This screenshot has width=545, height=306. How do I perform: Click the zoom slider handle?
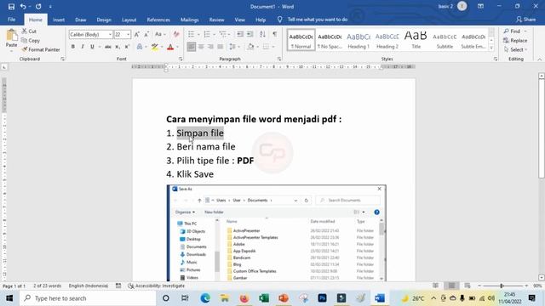point(502,286)
